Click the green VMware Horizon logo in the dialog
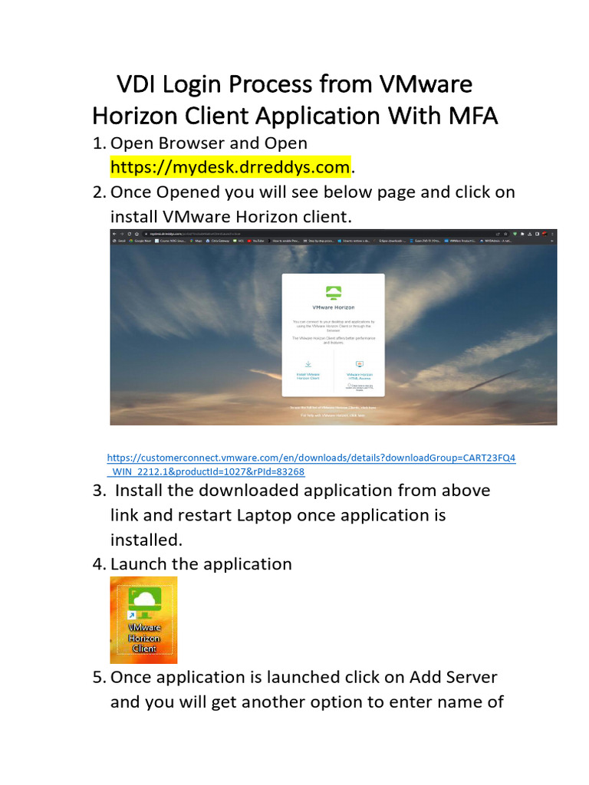589x785 pixels. (x=334, y=292)
